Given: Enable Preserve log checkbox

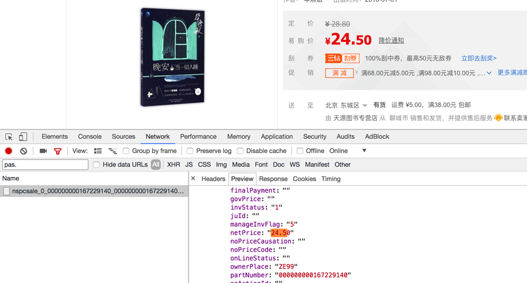Looking at the screenshot, I should point(190,151).
